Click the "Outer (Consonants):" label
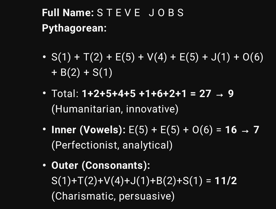This screenshot has width=276, height=209. (x=101, y=165)
